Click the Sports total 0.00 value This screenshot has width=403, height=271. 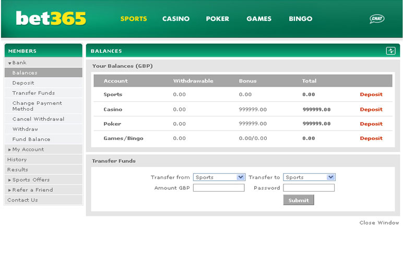coord(309,95)
